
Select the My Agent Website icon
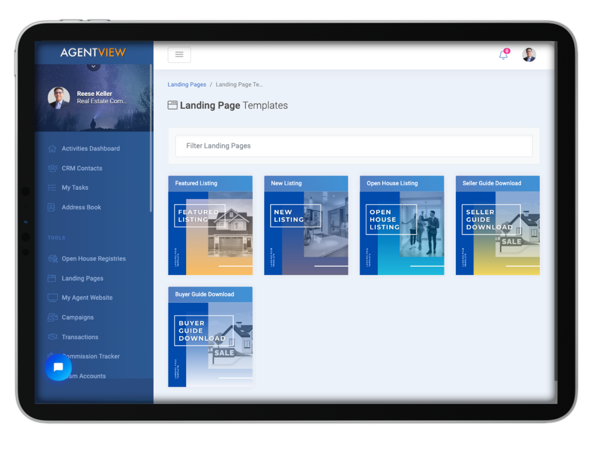pos(52,297)
